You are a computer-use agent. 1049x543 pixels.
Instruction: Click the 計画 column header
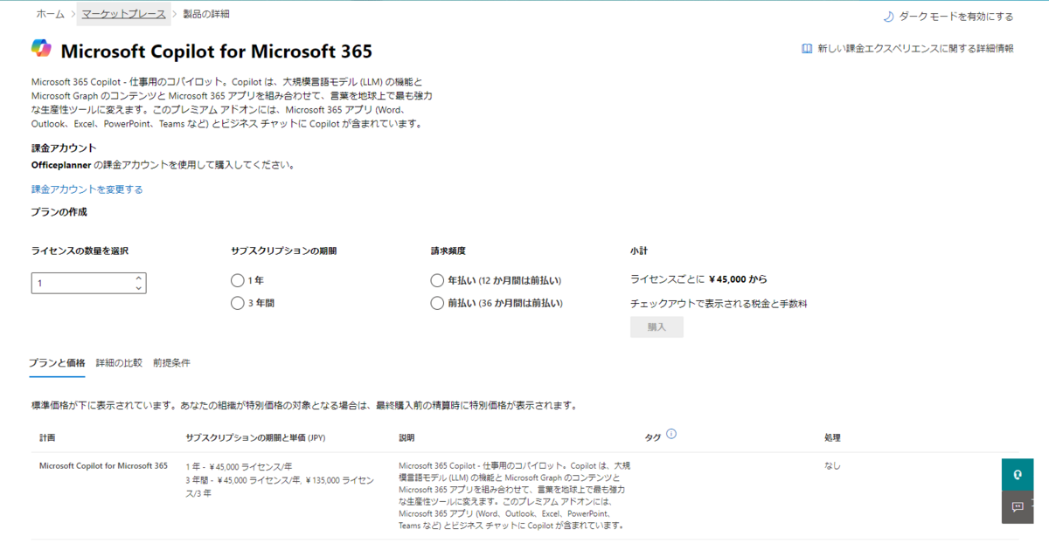click(x=47, y=437)
